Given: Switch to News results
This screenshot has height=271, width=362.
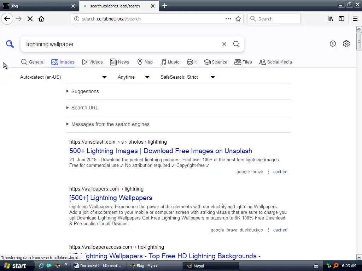Looking at the screenshot, I should [x=119, y=62].
